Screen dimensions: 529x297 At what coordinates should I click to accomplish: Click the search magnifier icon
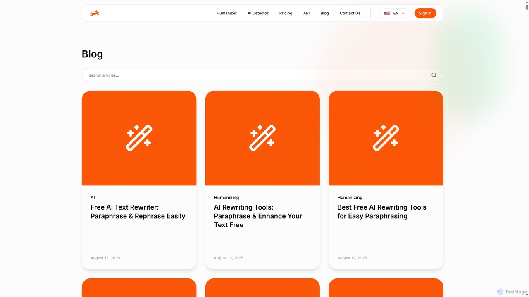(x=434, y=75)
